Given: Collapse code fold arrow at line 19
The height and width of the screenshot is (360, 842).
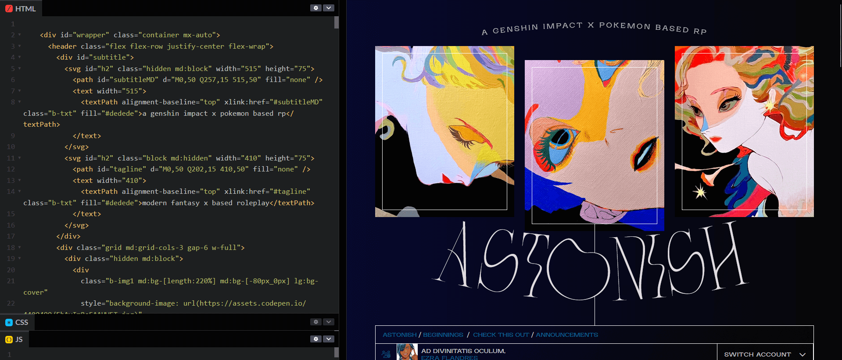Looking at the screenshot, I should 19,258.
